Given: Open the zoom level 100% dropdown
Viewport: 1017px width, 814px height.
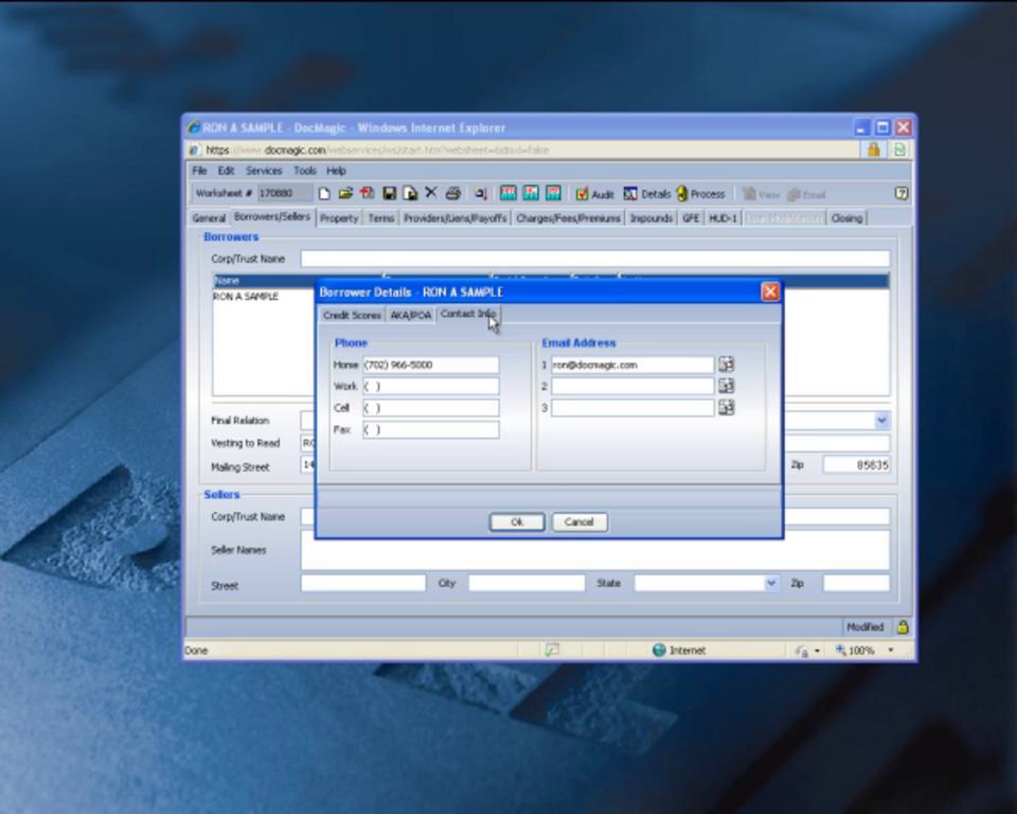Looking at the screenshot, I should [x=891, y=650].
